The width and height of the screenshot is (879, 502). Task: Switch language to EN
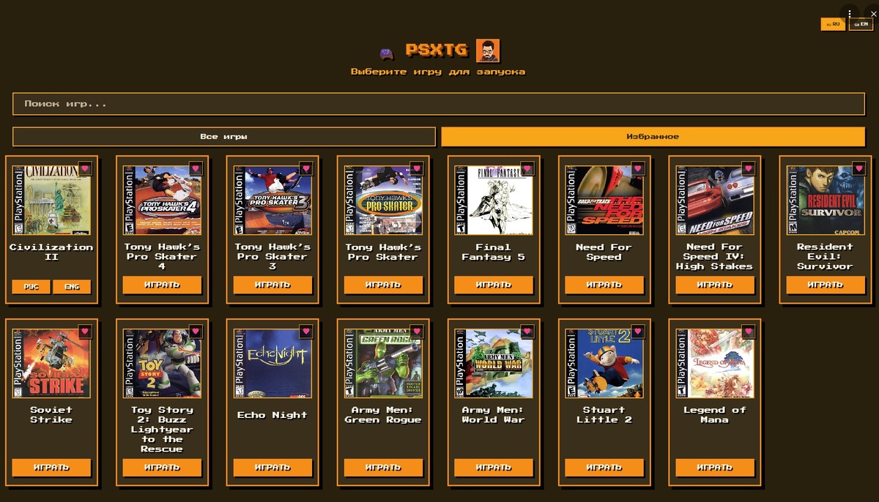(861, 24)
